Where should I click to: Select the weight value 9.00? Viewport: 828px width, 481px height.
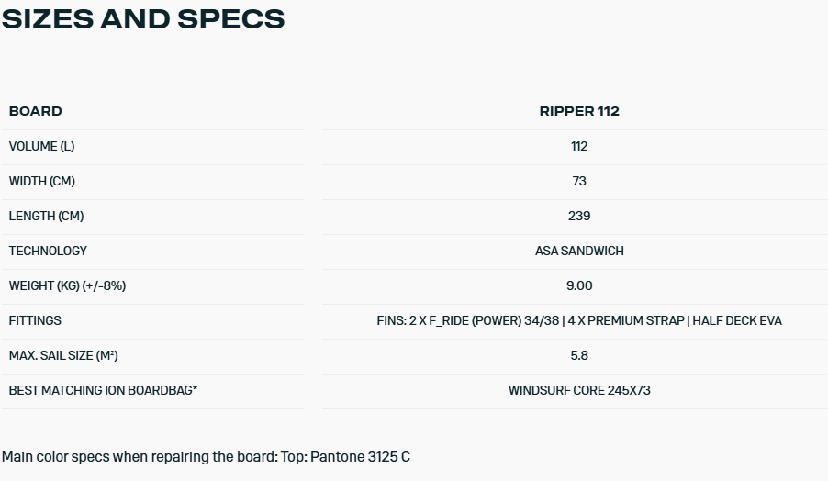tap(579, 285)
